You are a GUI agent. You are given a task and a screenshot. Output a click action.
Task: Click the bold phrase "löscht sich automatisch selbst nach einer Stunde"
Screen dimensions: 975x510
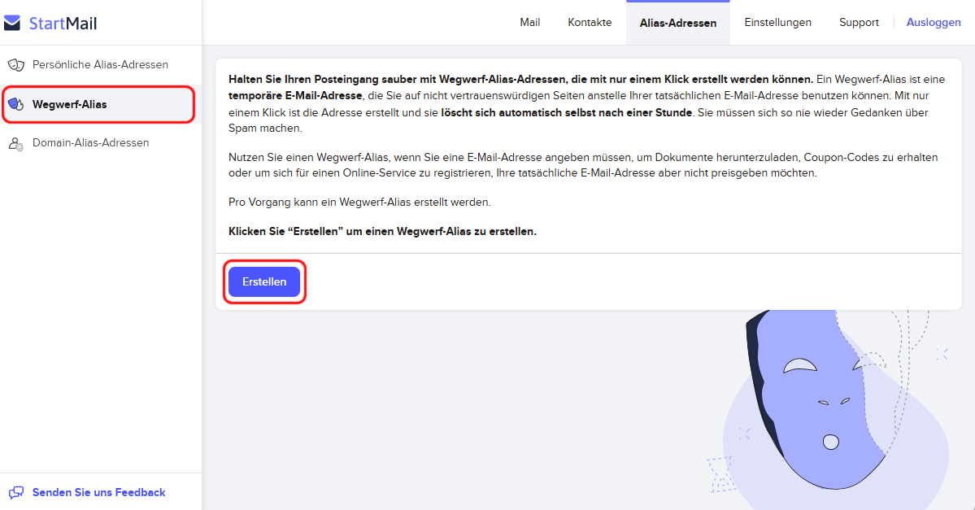click(x=567, y=112)
